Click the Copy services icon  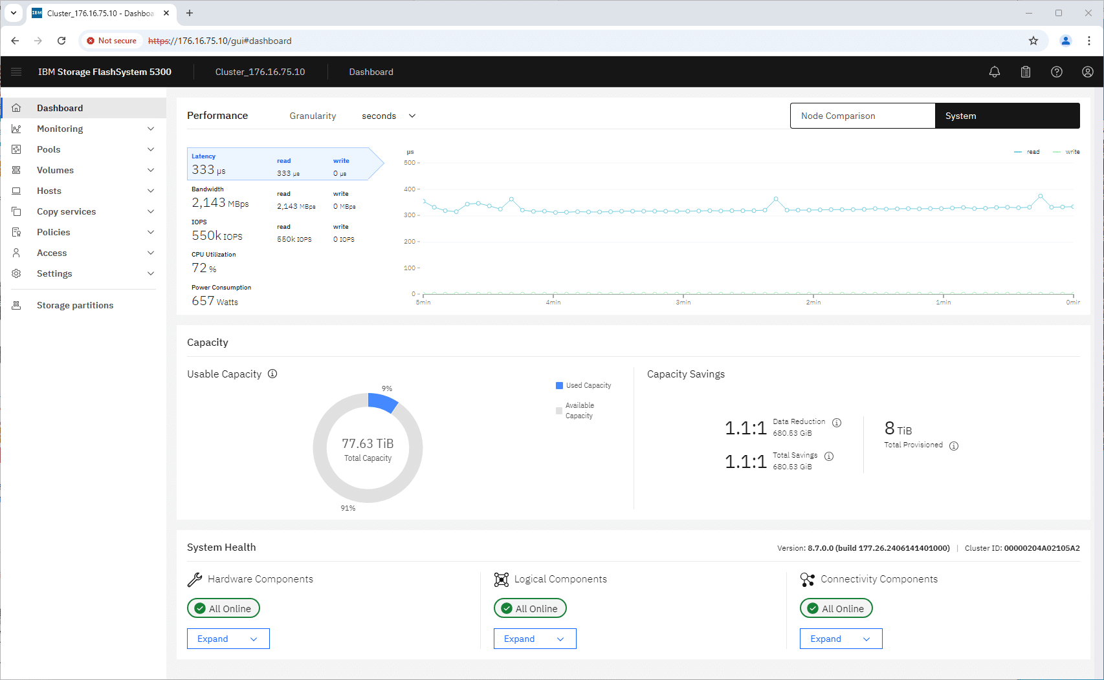(17, 211)
